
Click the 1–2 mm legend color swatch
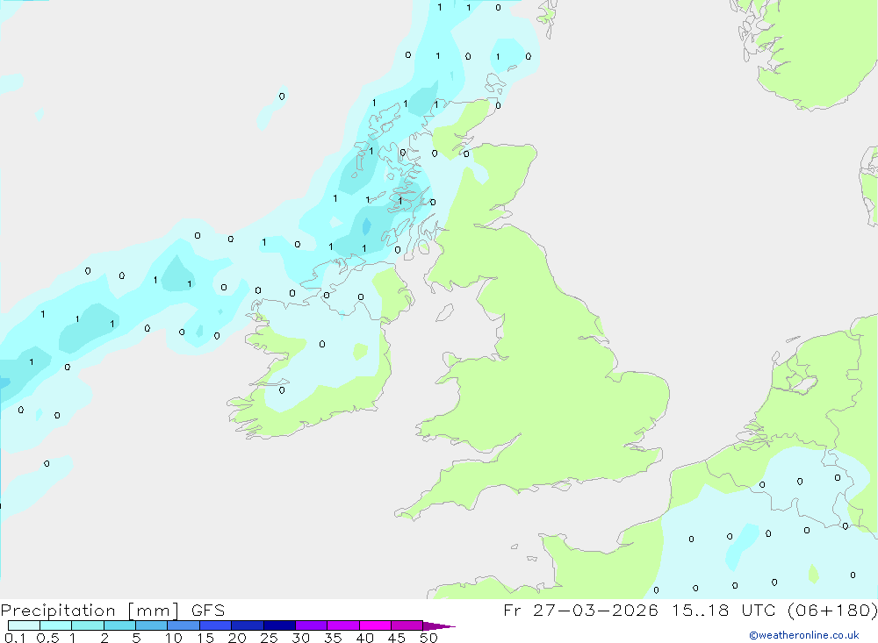(x=88, y=625)
